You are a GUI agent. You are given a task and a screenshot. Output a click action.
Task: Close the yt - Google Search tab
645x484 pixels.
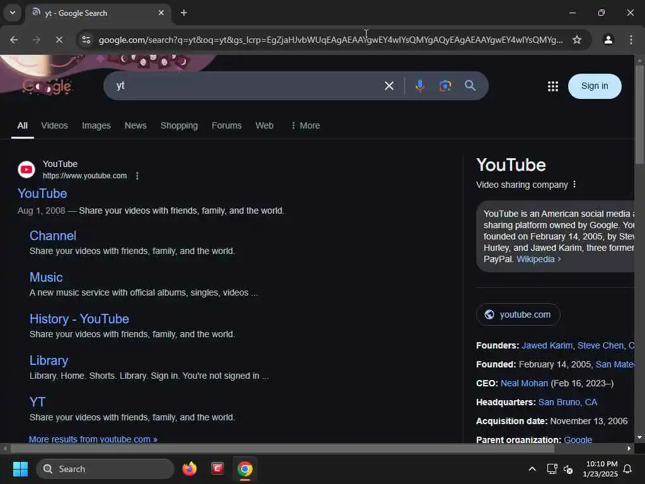[x=161, y=13]
